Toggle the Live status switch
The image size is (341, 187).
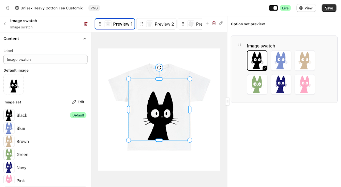[273, 8]
